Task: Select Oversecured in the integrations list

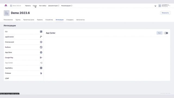Action: (24, 42)
